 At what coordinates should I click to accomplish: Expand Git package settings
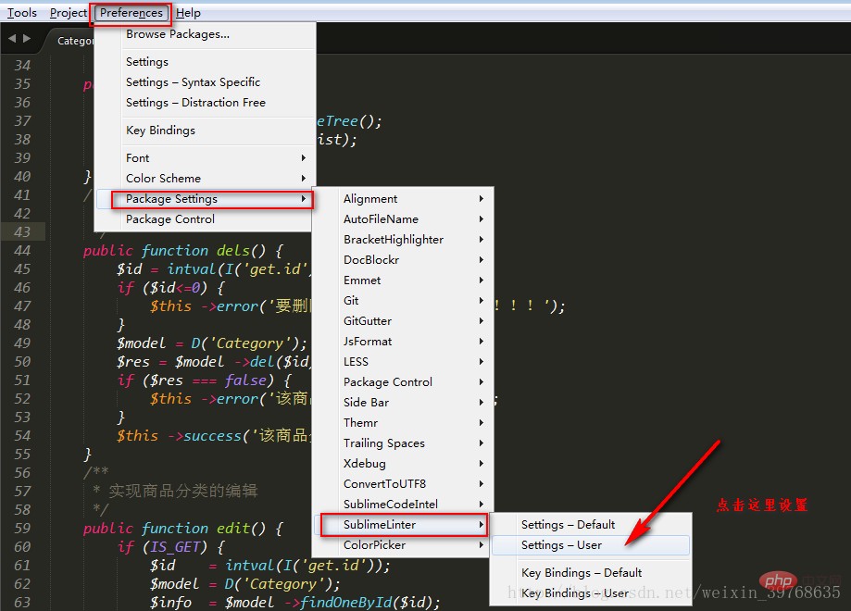(403, 301)
